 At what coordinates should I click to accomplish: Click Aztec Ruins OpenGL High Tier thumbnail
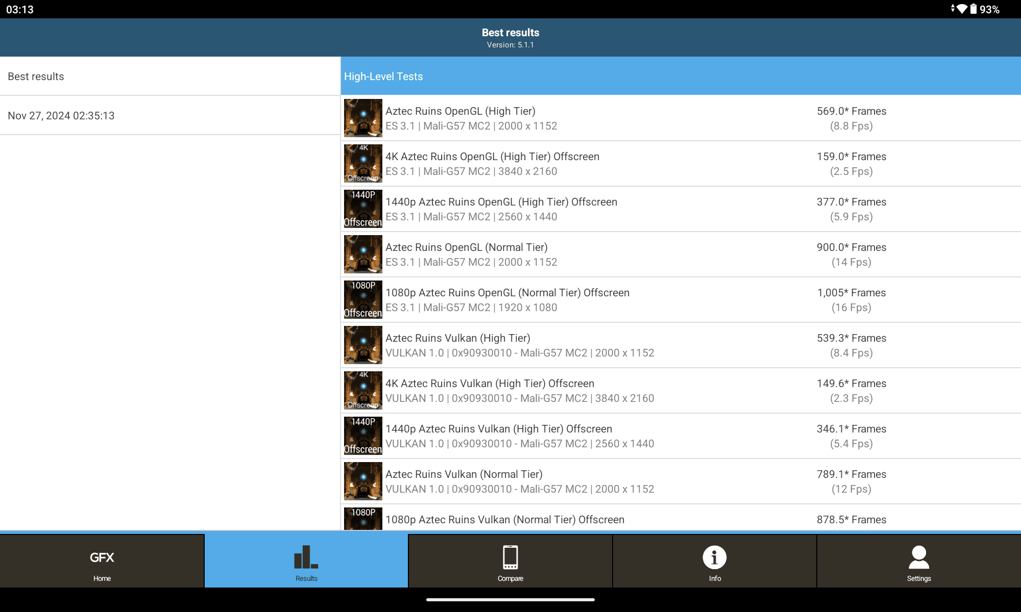[362, 117]
